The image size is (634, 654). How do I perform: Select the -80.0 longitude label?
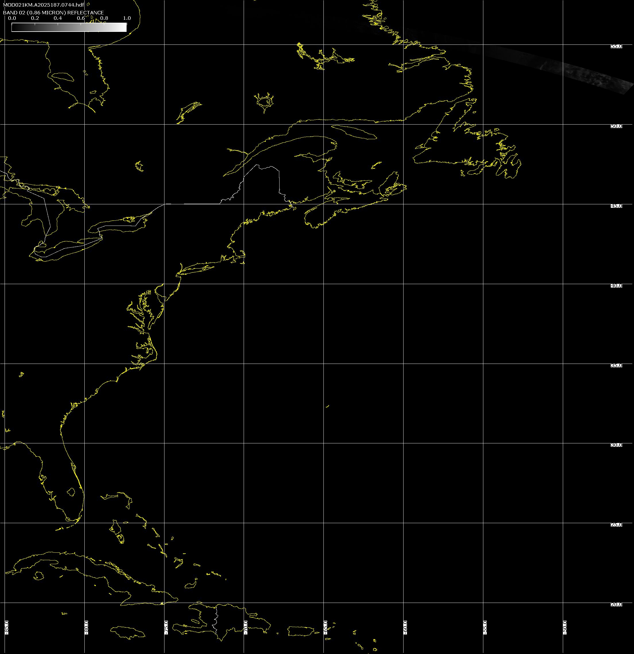(87, 627)
